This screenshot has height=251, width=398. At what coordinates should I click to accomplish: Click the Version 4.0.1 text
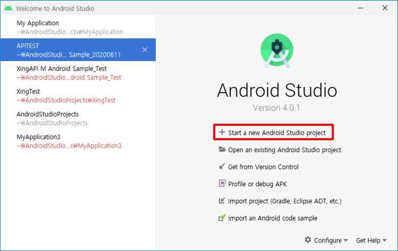276,108
